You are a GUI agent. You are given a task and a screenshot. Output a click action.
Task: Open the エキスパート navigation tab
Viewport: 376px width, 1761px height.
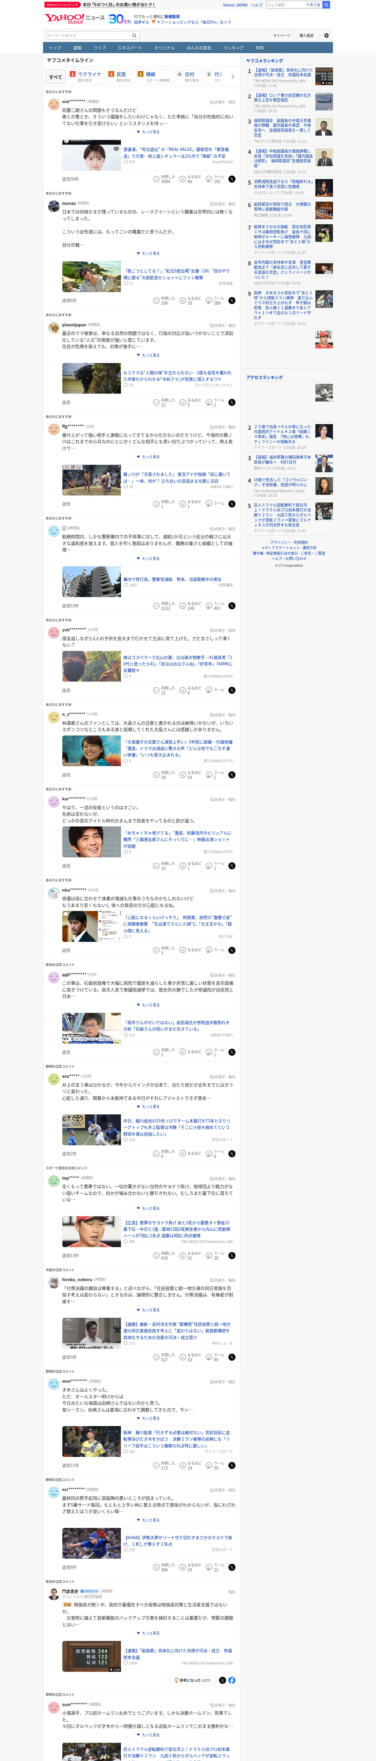(x=130, y=48)
